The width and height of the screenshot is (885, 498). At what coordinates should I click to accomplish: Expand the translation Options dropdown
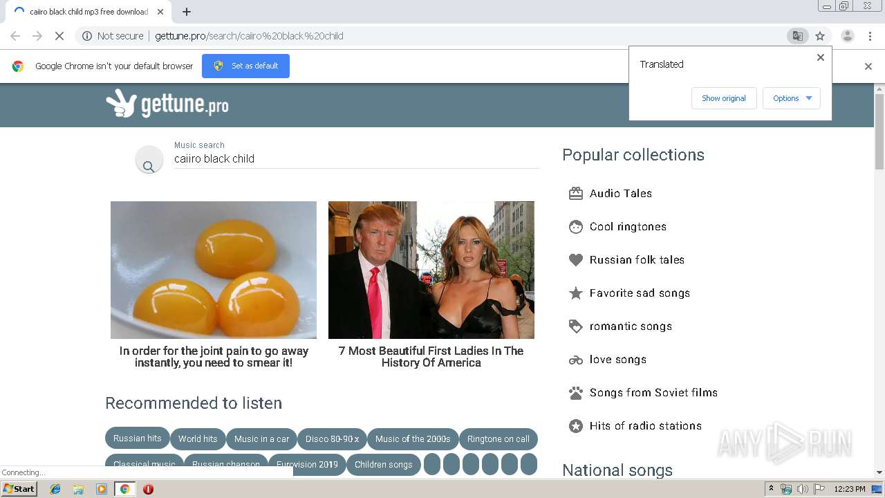(x=792, y=98)
